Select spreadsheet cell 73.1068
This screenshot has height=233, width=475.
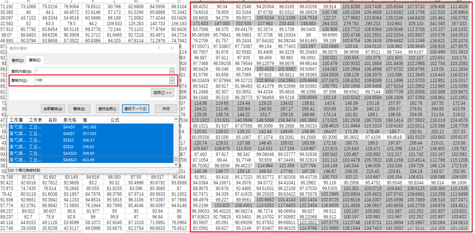28,7
